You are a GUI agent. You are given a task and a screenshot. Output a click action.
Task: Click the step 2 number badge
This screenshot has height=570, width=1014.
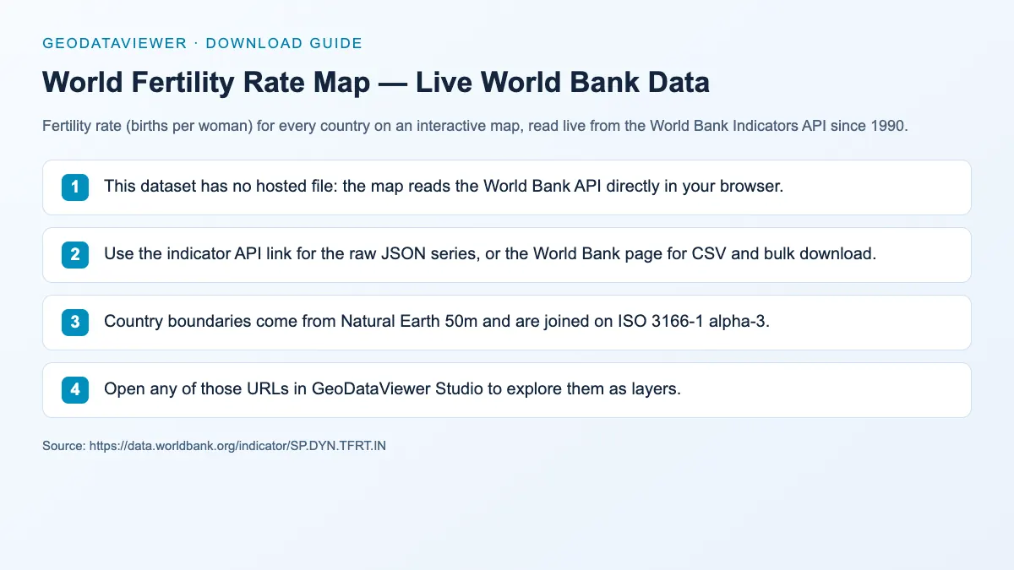point(75,255)
